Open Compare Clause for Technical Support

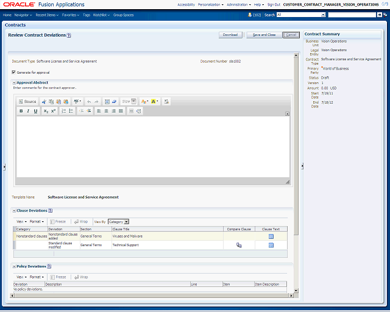pos(239,246)
